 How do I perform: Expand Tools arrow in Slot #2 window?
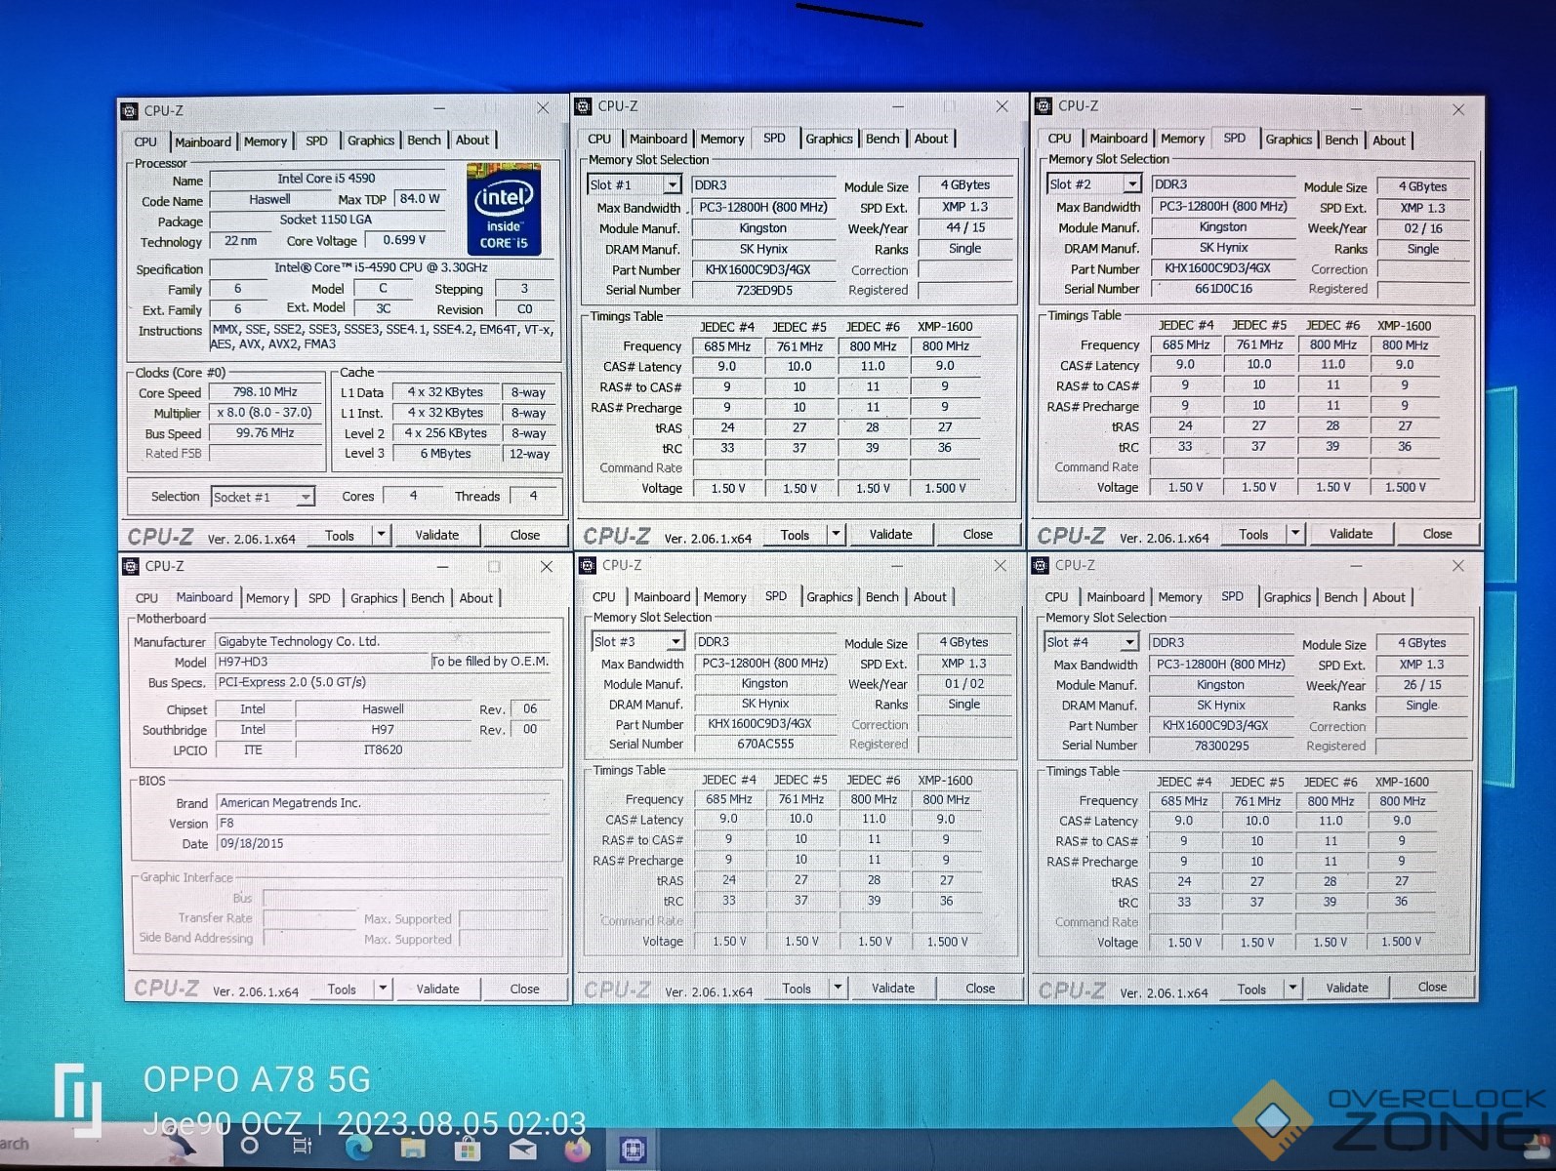[x=1296, y=534]
